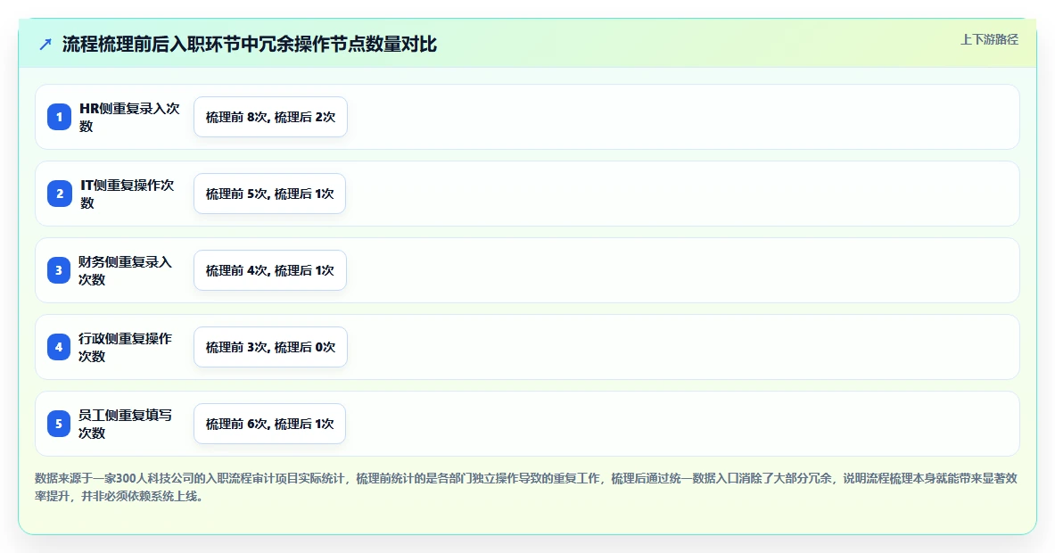Click the trend arrow icon beside the title
Viewport: 1055px width, 553px height.
[x=45, y=45]
